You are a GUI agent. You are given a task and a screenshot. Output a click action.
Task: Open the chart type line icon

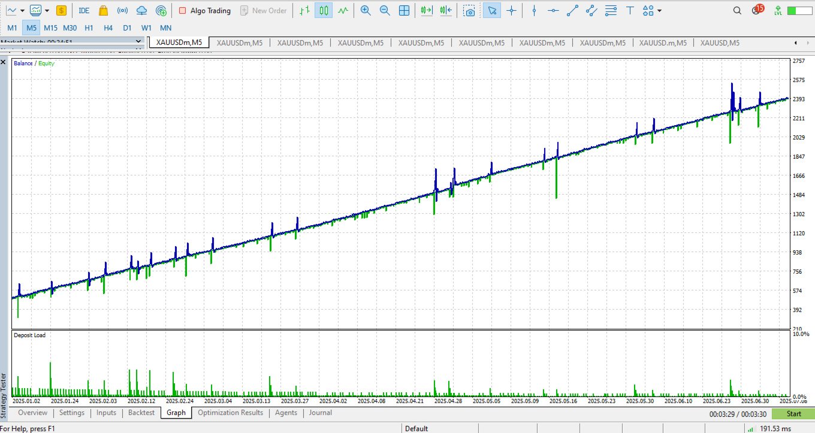point(11,10)
